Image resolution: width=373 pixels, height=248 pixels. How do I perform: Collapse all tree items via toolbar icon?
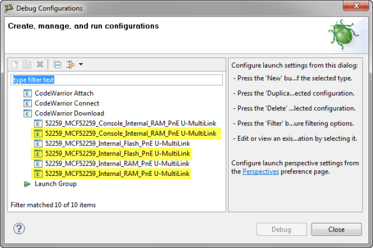57,64
